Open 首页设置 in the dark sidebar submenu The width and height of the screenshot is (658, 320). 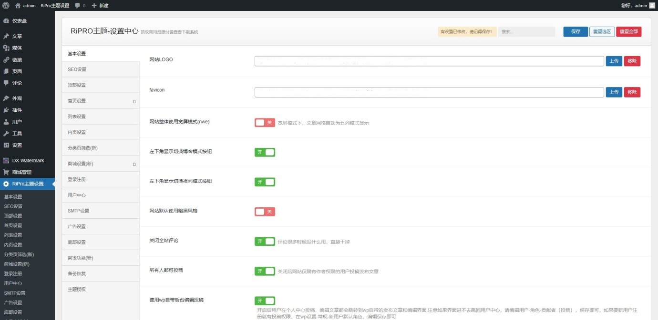pyautogui.click(x=13, y=225)
